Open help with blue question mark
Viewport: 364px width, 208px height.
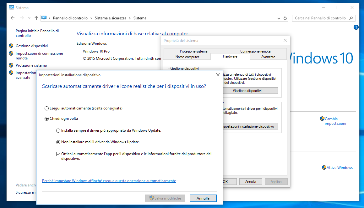(x=356, y=27)
